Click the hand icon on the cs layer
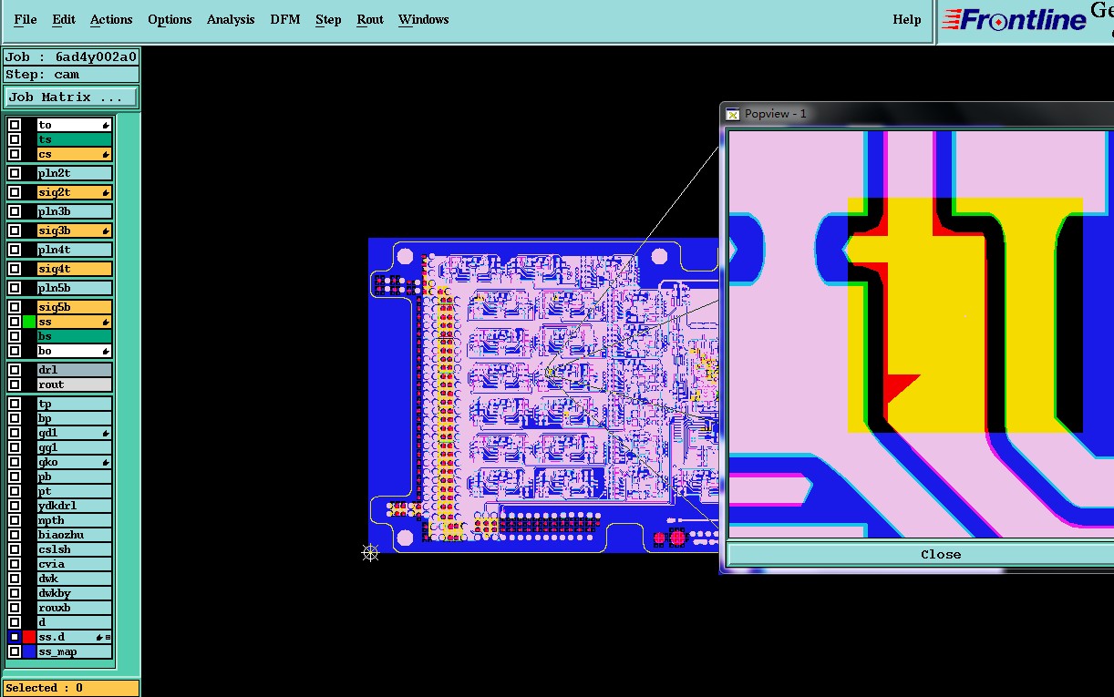Viewport: 1114px width, 697px height. tap(106, 154)
